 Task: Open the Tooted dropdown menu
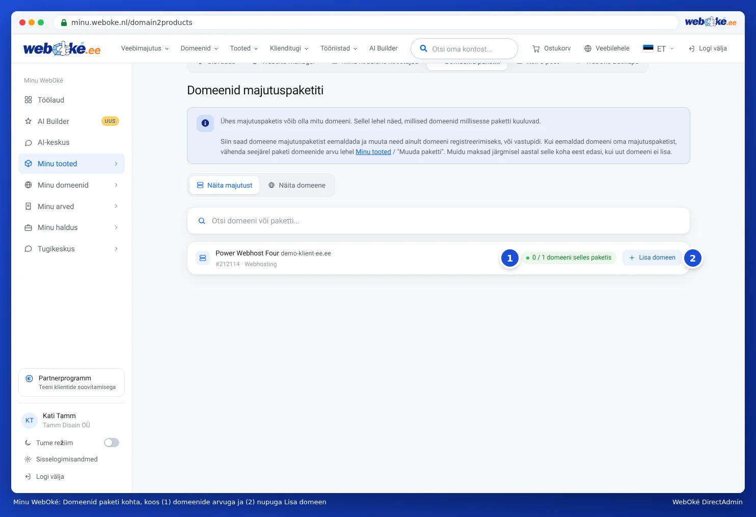click(244, 48)
